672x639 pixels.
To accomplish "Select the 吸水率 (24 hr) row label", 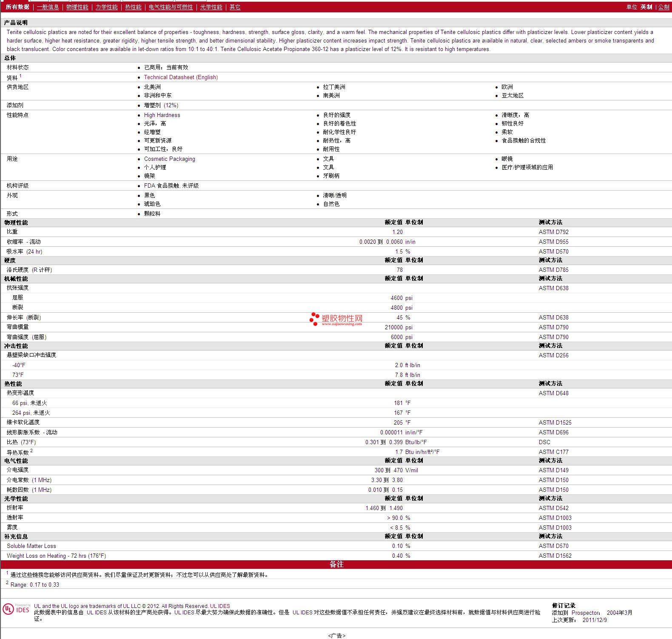I will (x=24, y=251).
